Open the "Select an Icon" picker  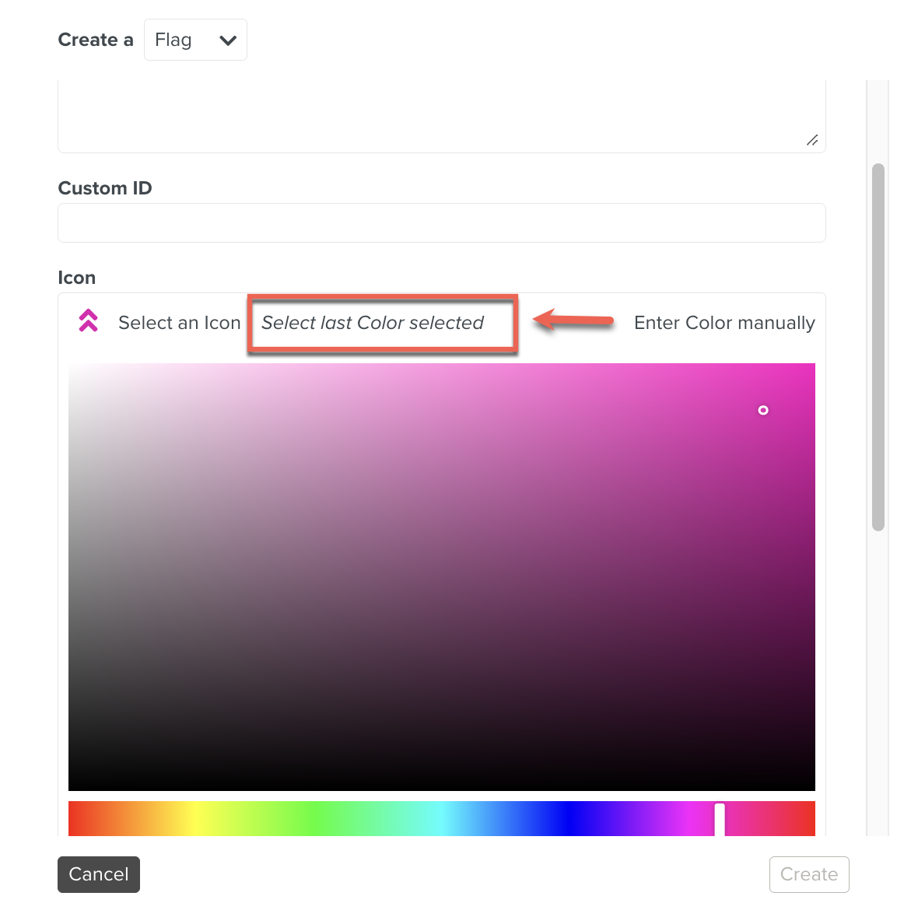coord(179,322)
